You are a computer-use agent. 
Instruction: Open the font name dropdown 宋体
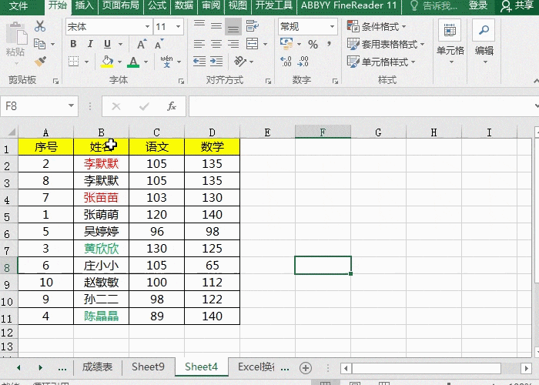[108, 26]
